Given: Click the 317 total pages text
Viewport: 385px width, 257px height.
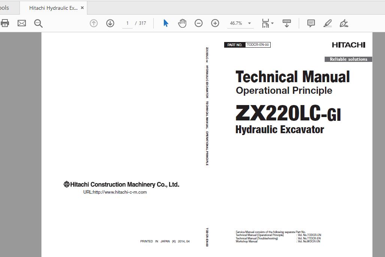Looking at the screenshot, I should pyautogui.click(x=142, y=23).
